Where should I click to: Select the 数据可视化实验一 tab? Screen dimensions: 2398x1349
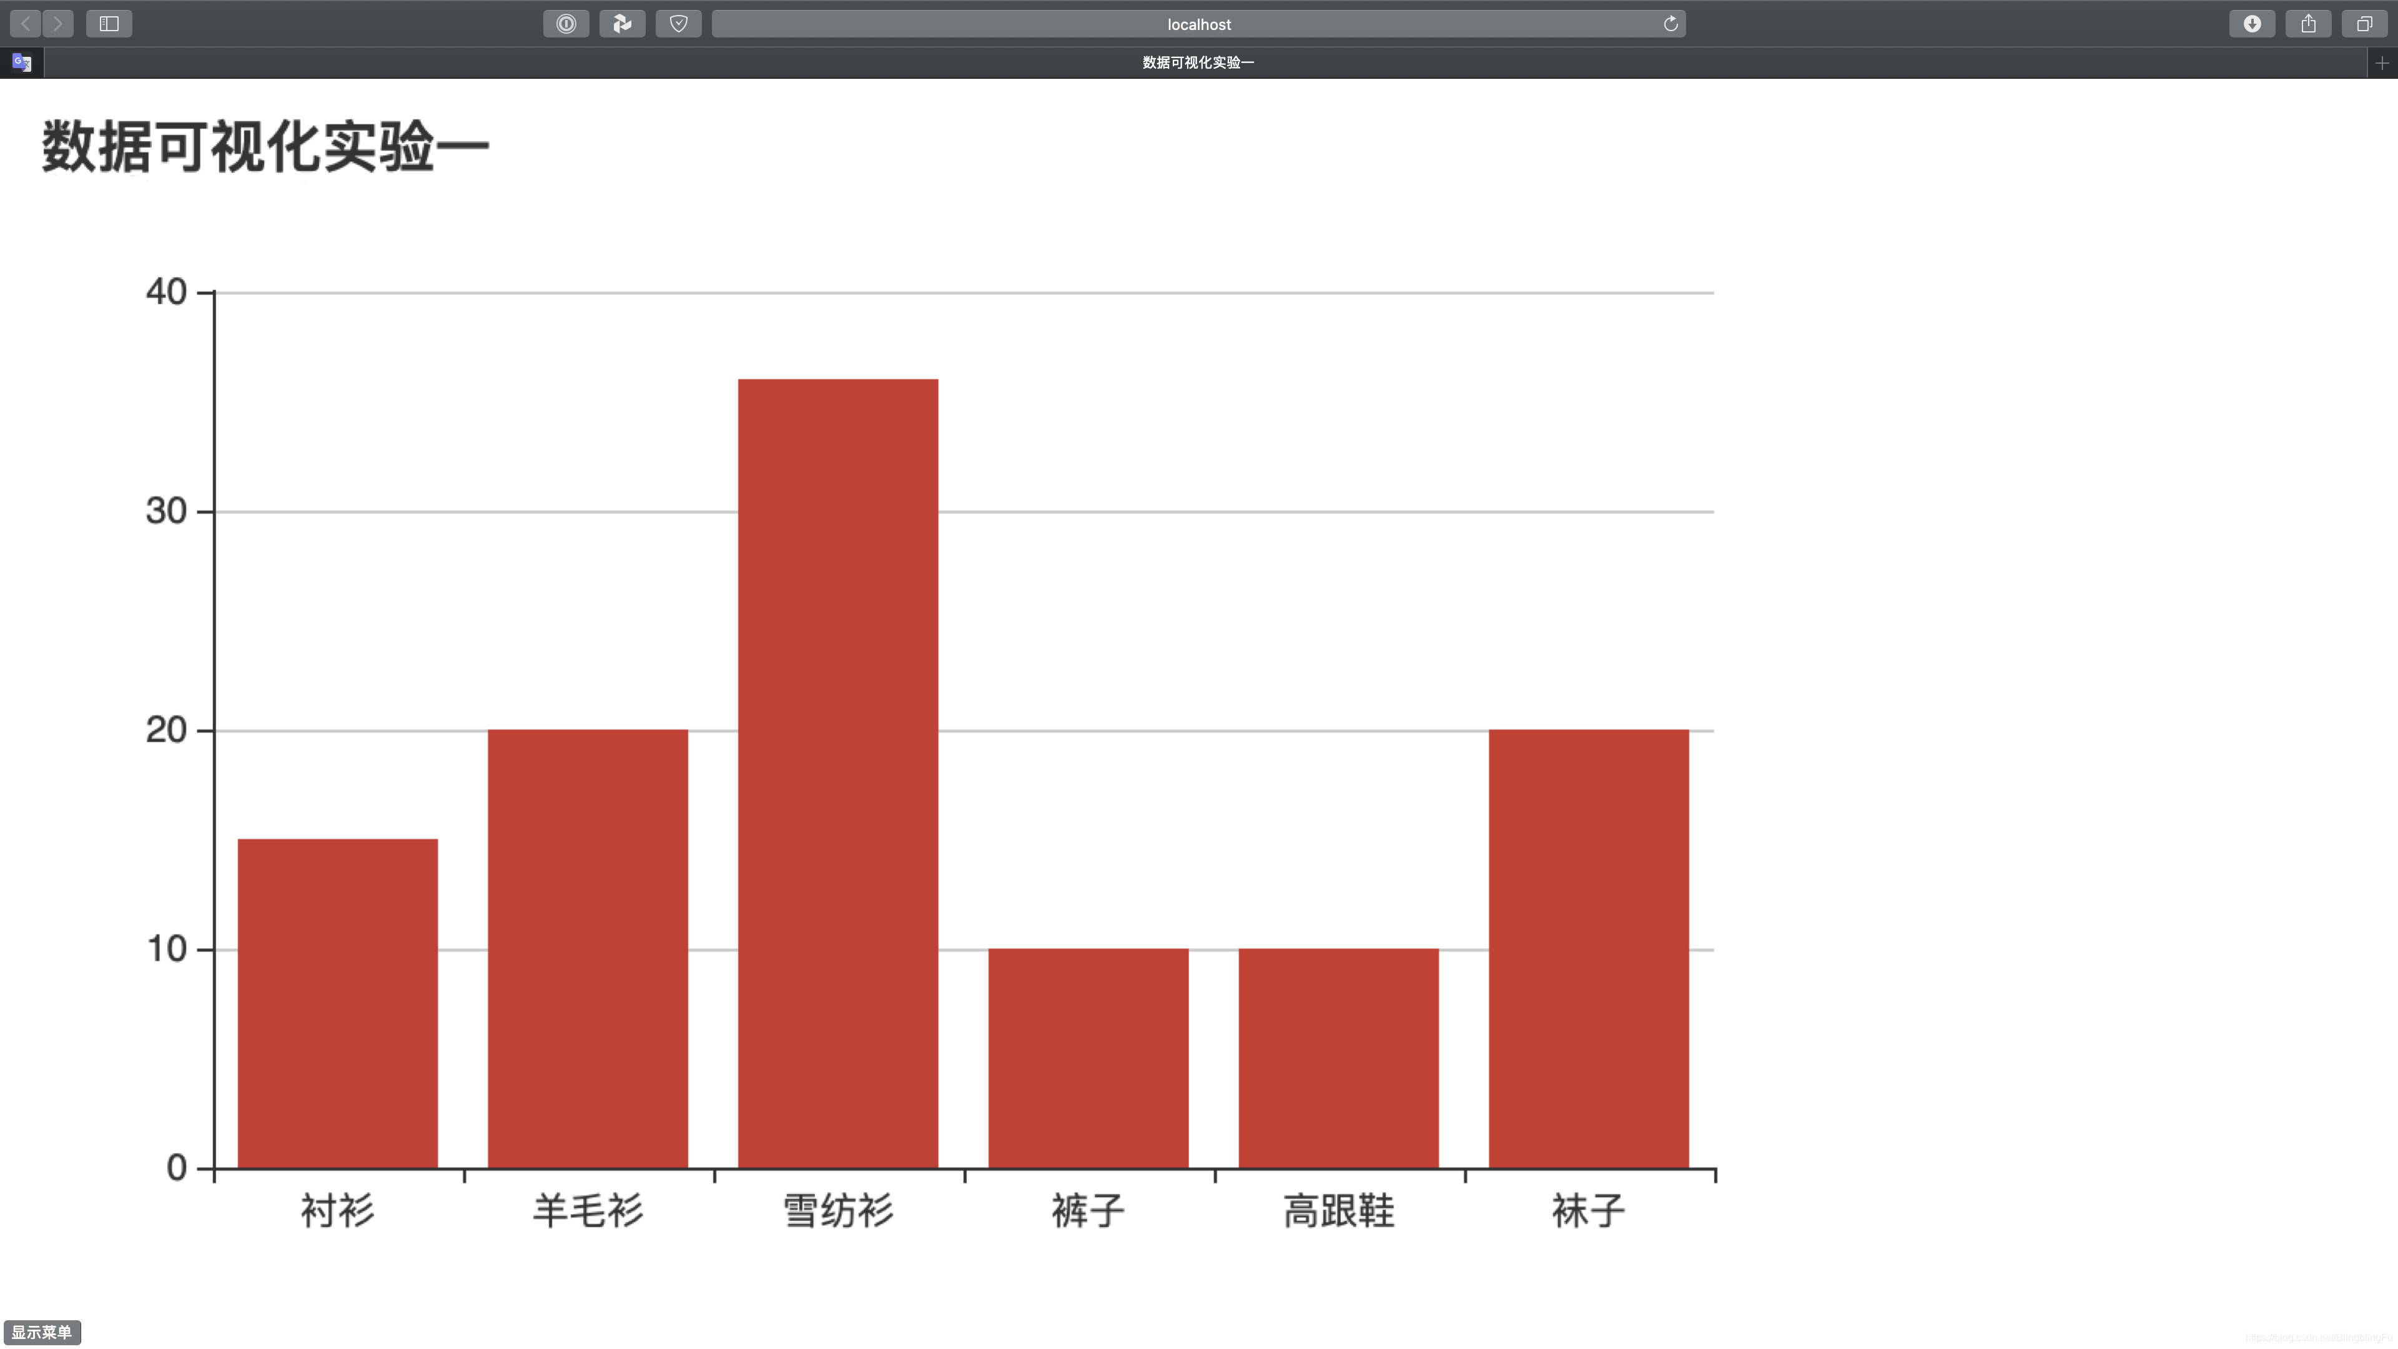pyautogui.click(x=1198, y=62)
